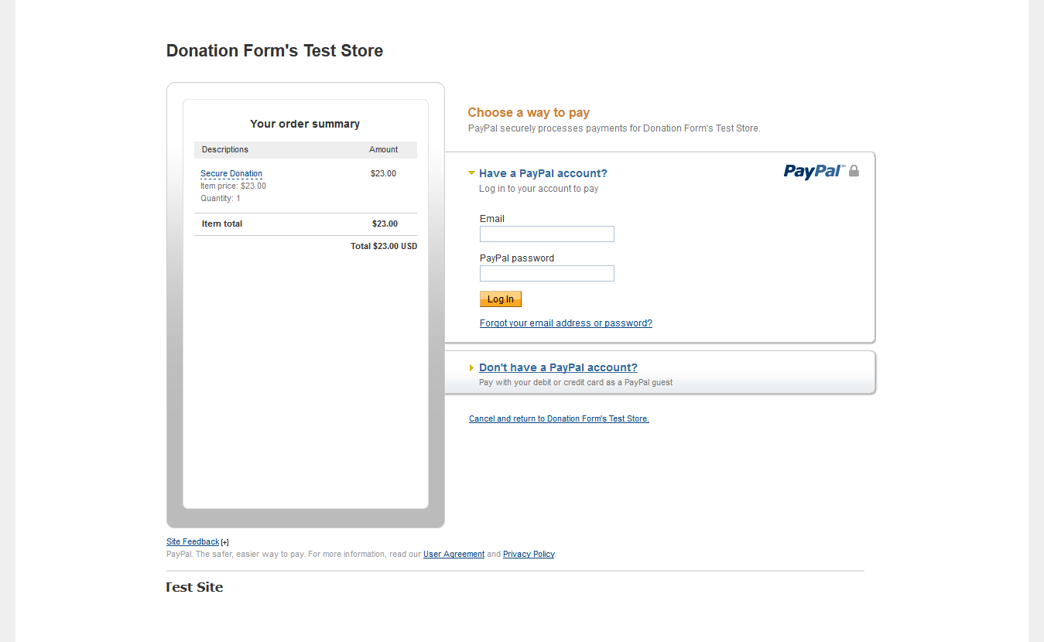Open the User Agreement
Screen dimensions: 1044x642
(454, 554)
